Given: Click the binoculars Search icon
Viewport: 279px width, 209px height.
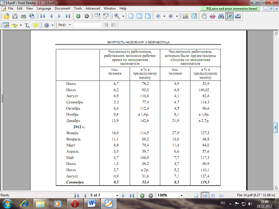Looking at the screenshot, I should point(221,16).
